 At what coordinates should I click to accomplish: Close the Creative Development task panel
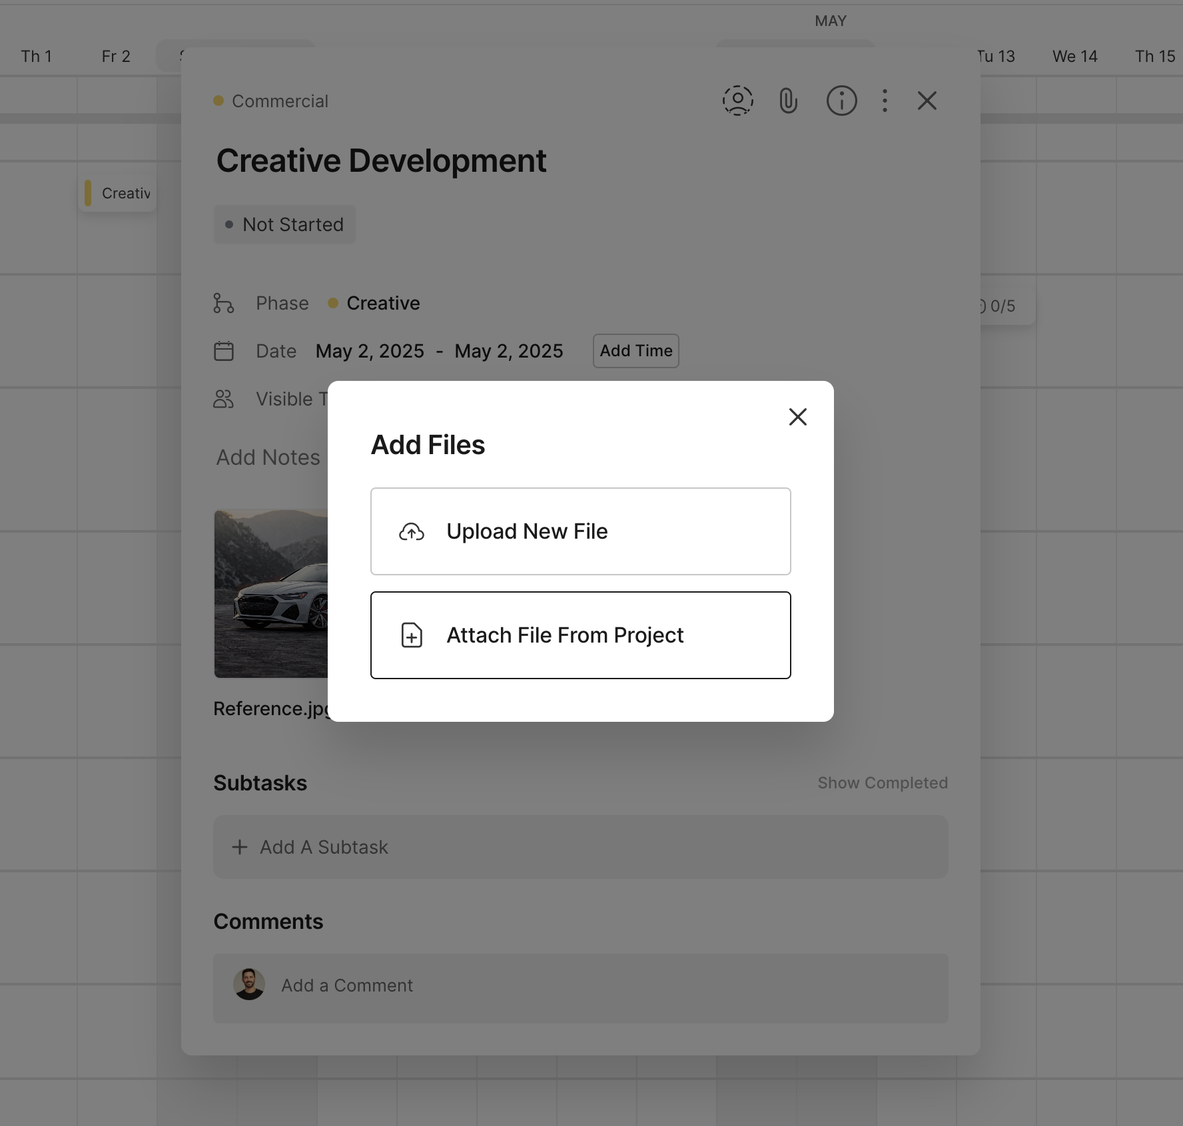coord(927,101)
